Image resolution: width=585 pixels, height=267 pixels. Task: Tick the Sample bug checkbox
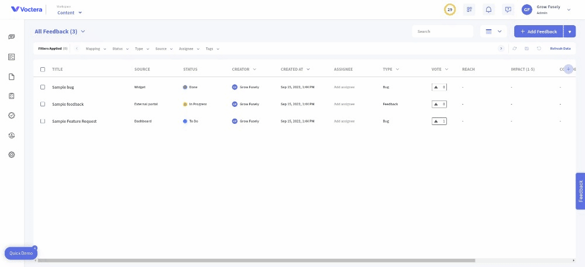click(43, 87)
